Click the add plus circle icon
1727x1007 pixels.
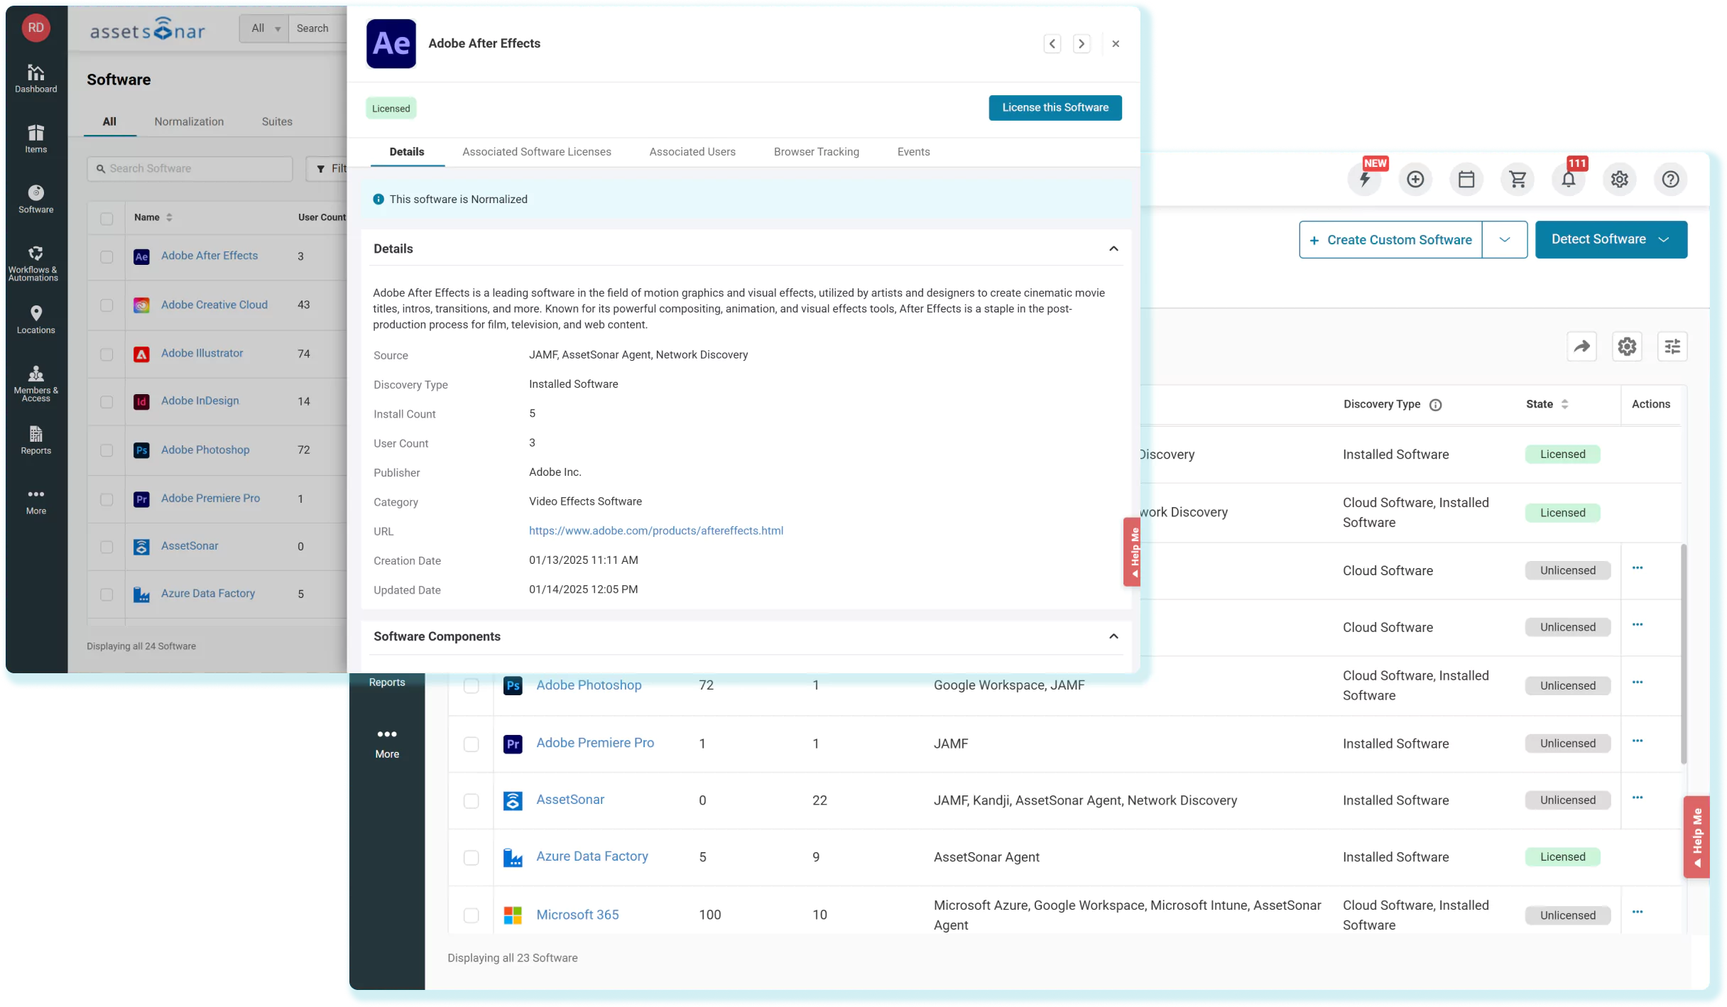[x=1415, y=179]
